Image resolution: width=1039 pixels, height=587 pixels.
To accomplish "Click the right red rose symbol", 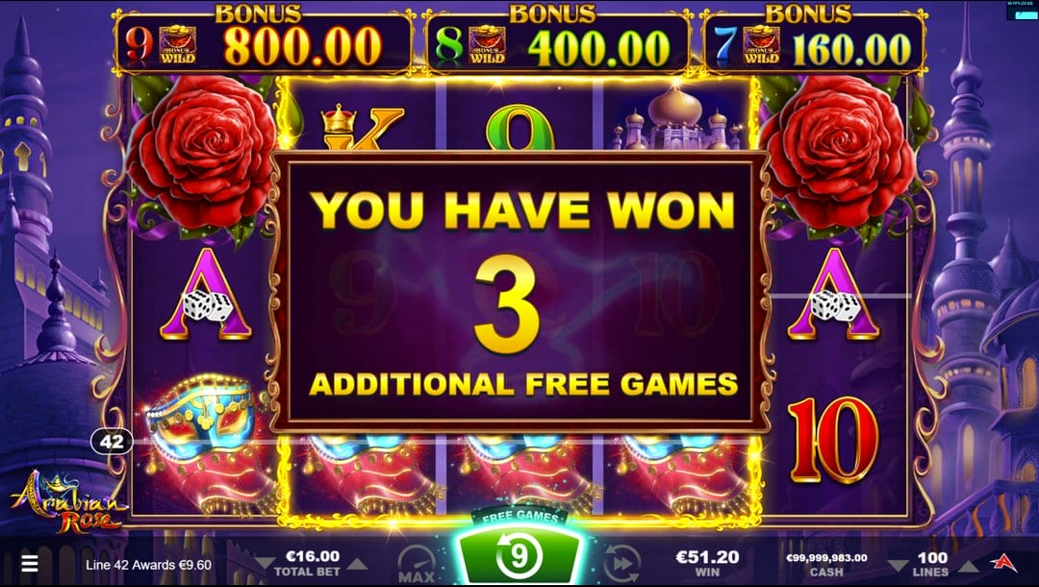I will click(836, 154).
